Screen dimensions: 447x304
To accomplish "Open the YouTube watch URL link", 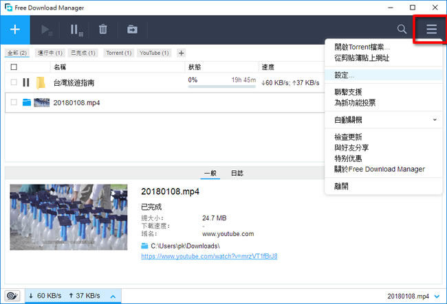I will [209, 256].
